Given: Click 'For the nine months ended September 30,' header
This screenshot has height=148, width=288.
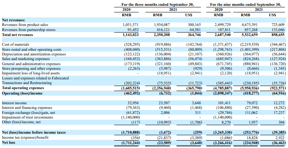Looking at the screenshot, I should pyautogui.click(x=245, y=5).
